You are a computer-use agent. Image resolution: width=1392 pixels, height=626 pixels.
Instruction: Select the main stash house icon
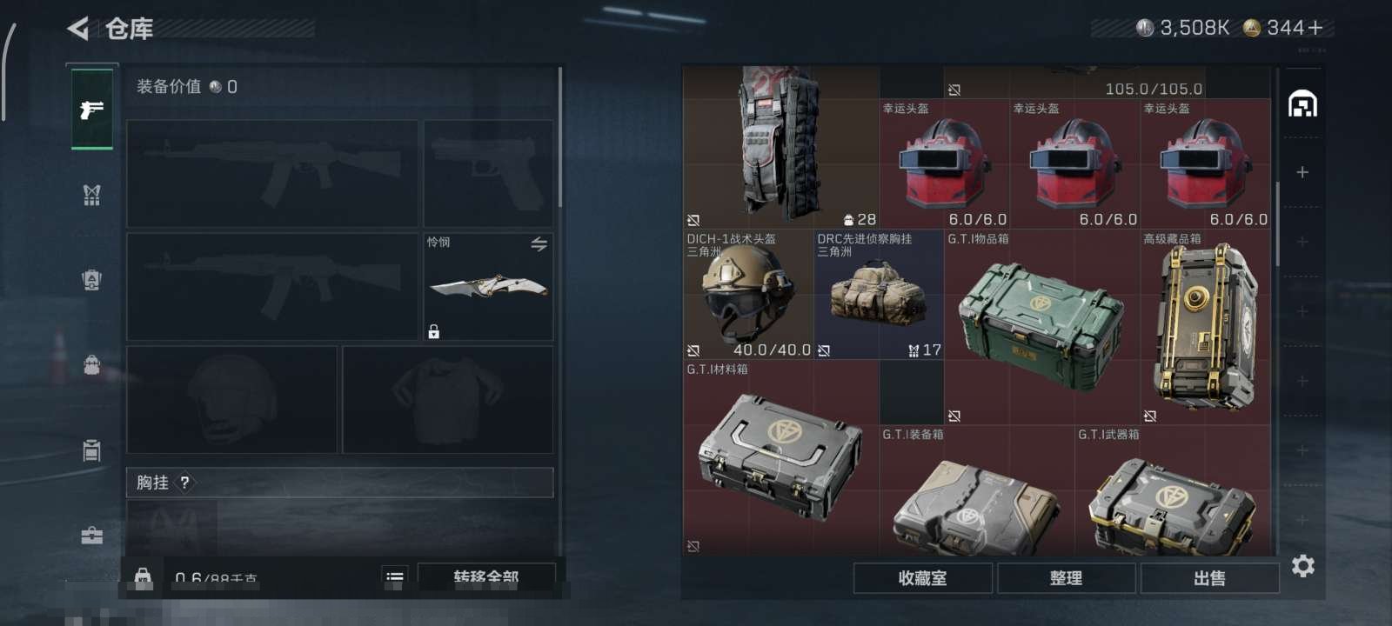pos(1302,104)
